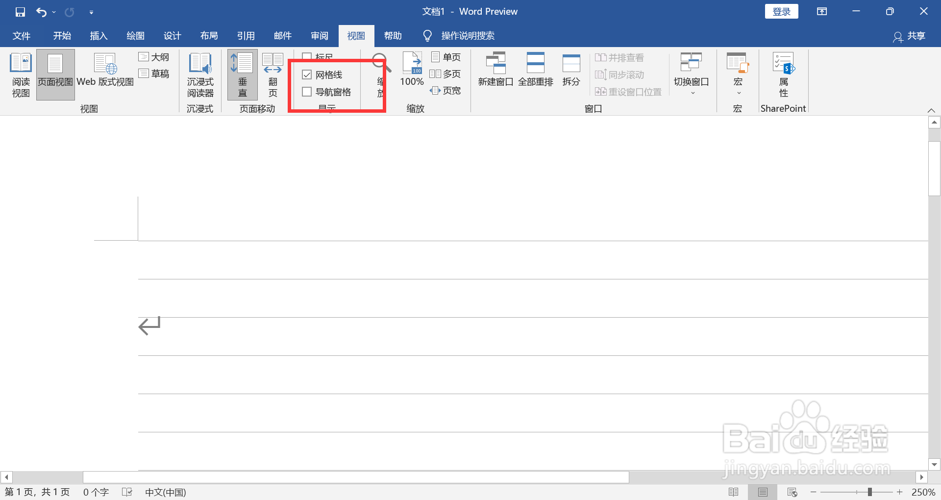Switch to Read Mode via status bar icon

(733, 492)
